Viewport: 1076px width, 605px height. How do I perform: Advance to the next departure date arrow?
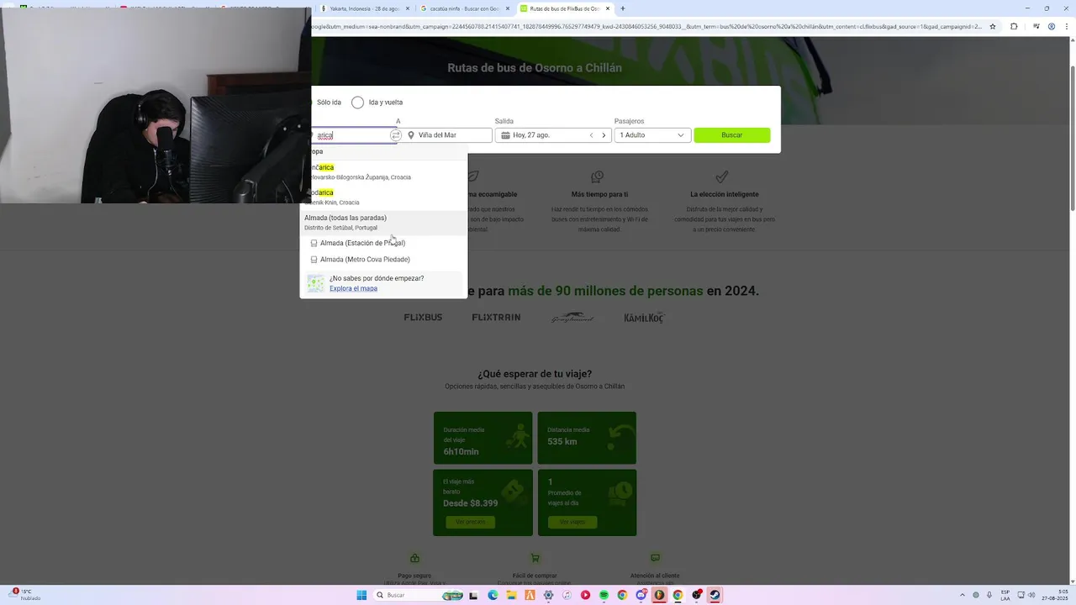[x=604, y=135]
